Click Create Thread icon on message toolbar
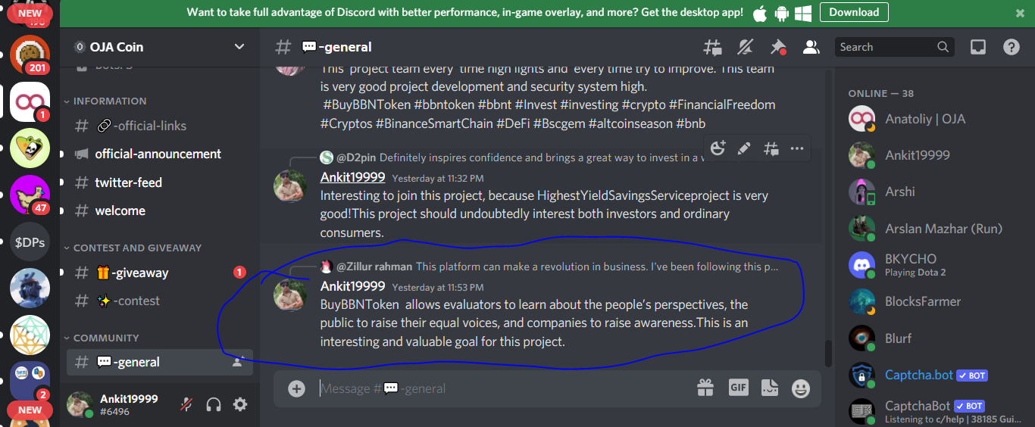The image size is (1035, 427). point(771,148)
